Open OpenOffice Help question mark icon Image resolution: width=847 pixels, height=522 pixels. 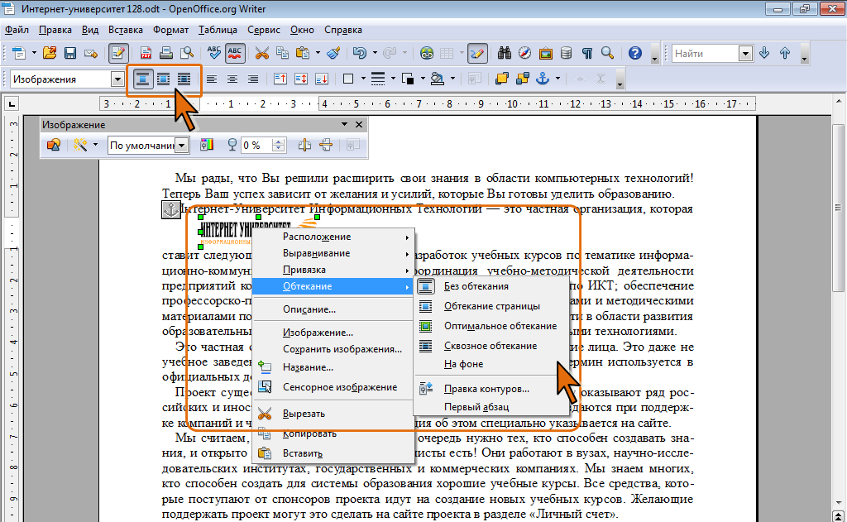point(635,53)
